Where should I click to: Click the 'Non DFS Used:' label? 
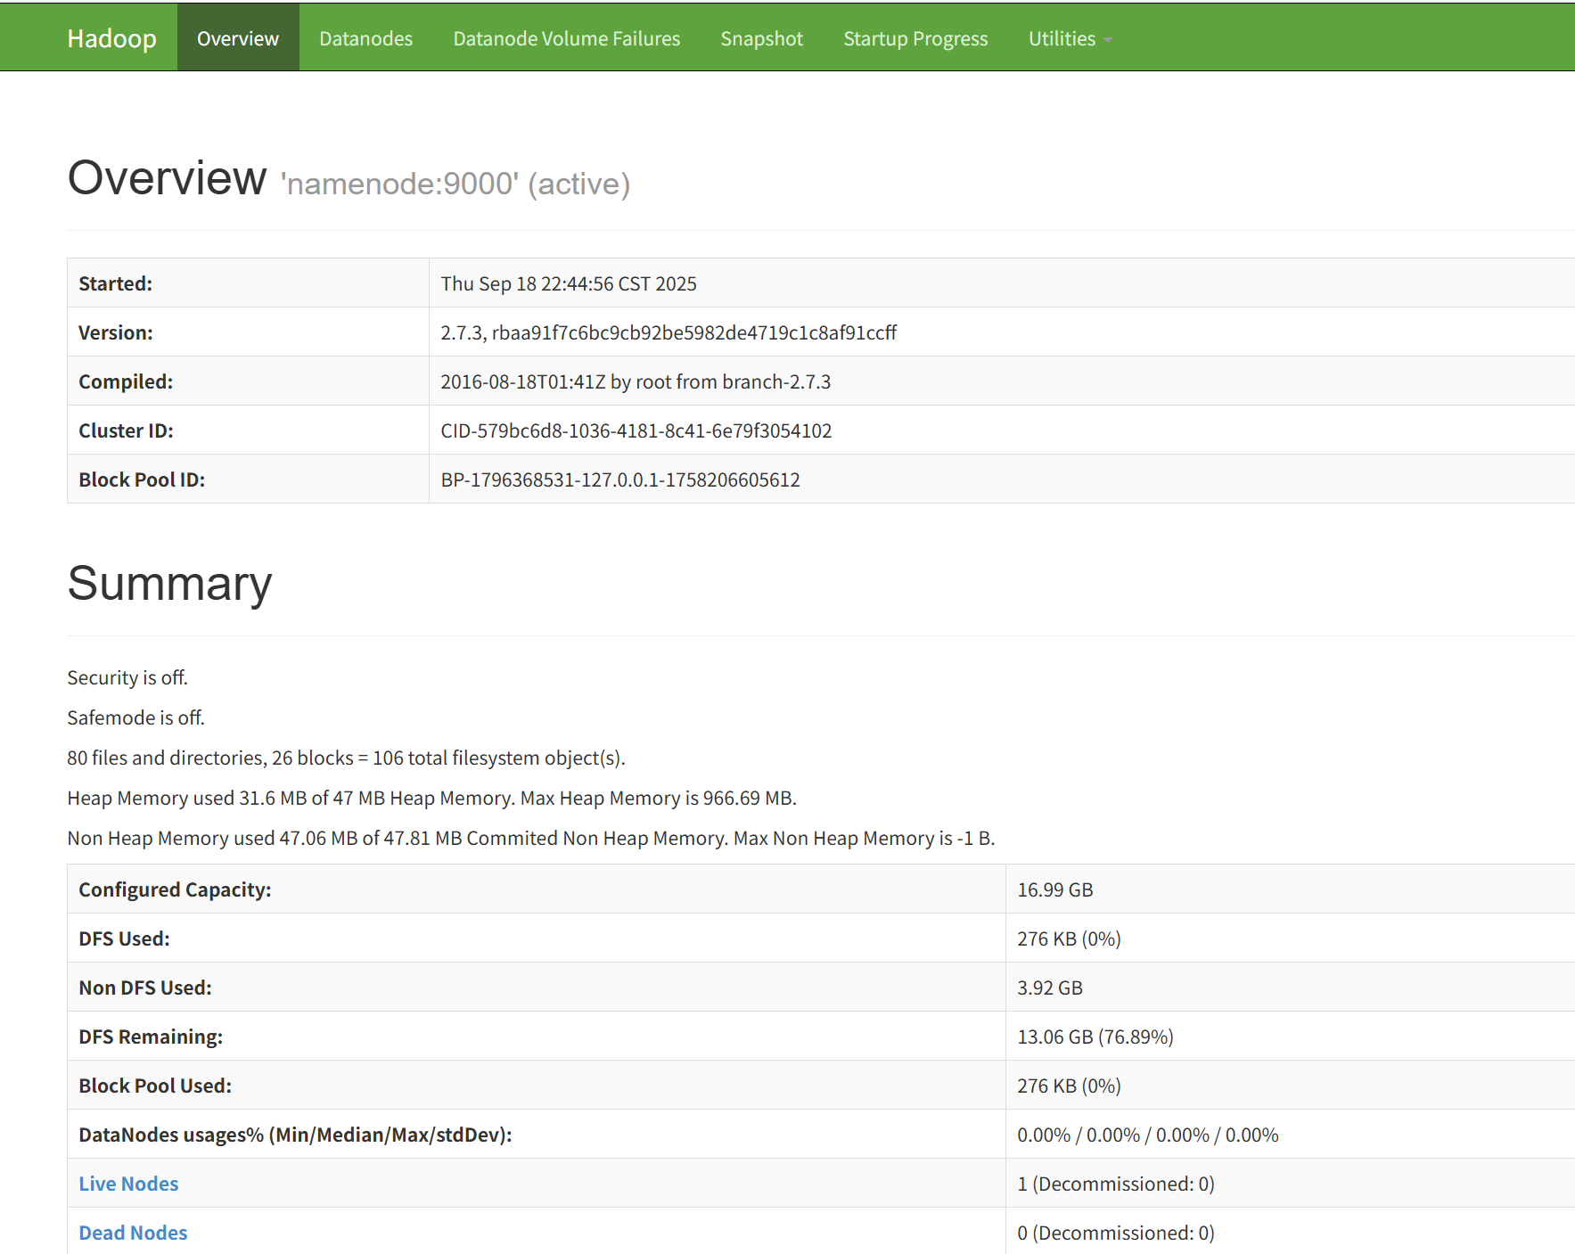coord(145,988)
